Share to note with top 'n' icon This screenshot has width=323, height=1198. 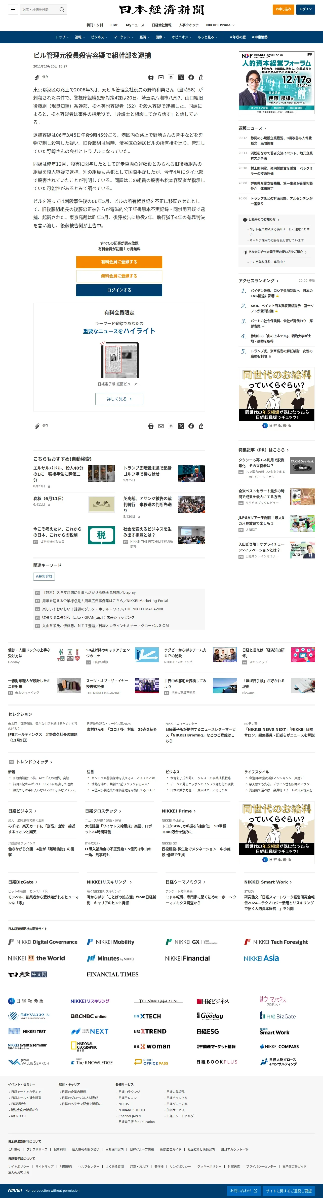pos(171,77)
